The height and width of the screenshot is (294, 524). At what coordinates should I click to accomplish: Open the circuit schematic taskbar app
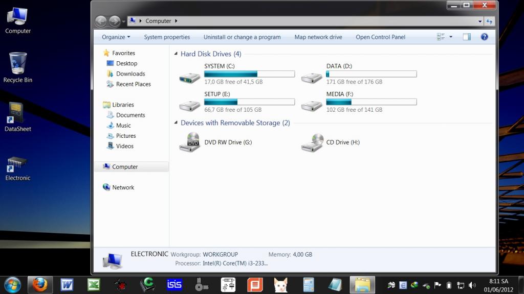228,285
